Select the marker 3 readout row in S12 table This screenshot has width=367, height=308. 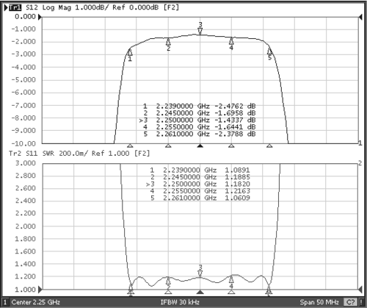[197, 121]
